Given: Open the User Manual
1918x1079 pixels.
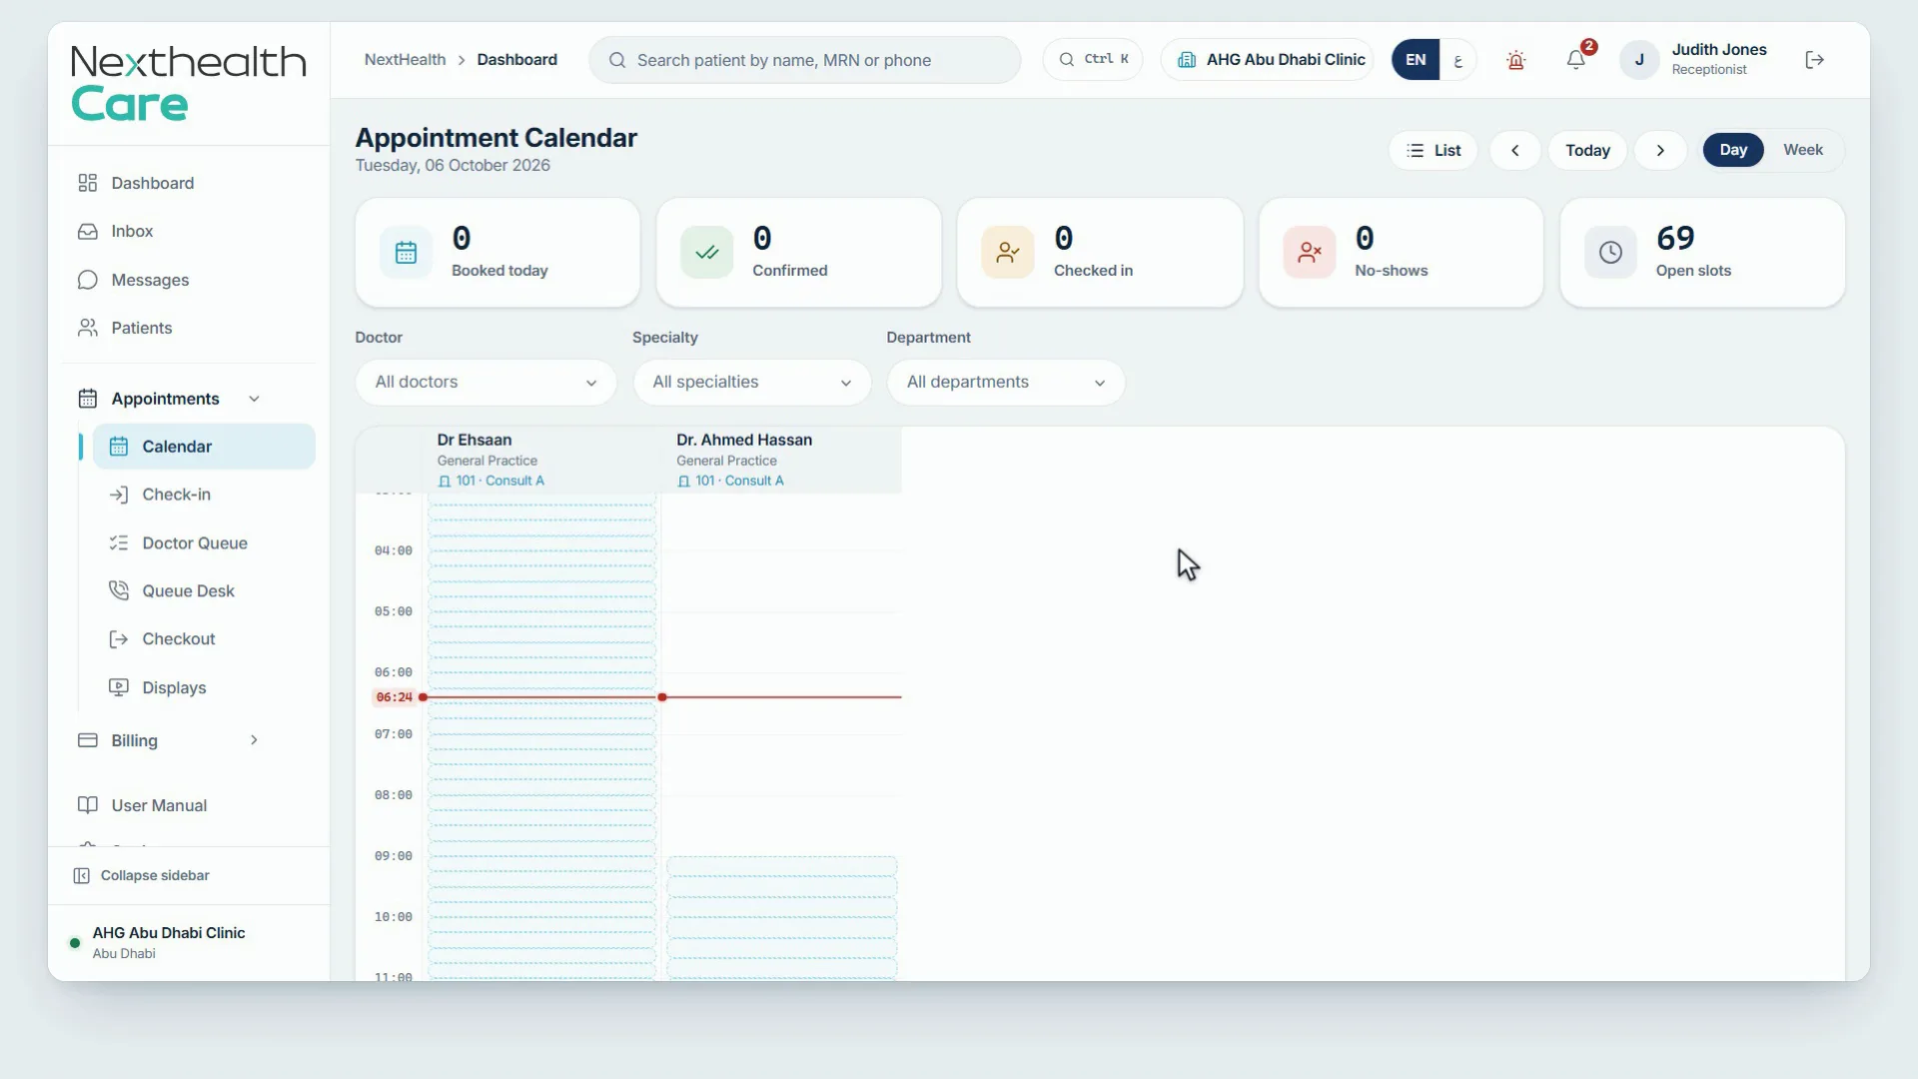Looking at the screenshot, I should point(189,806).
